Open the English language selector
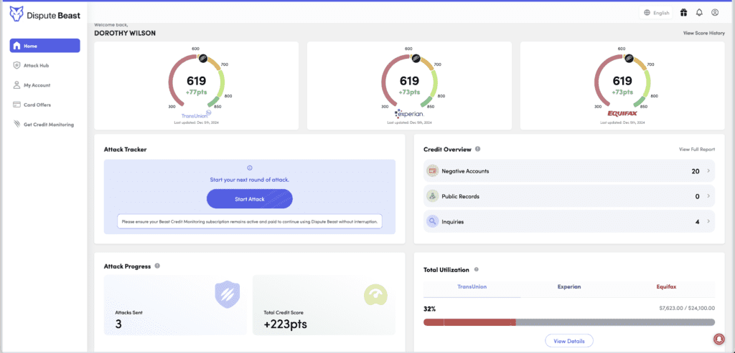 click(656, 13)
